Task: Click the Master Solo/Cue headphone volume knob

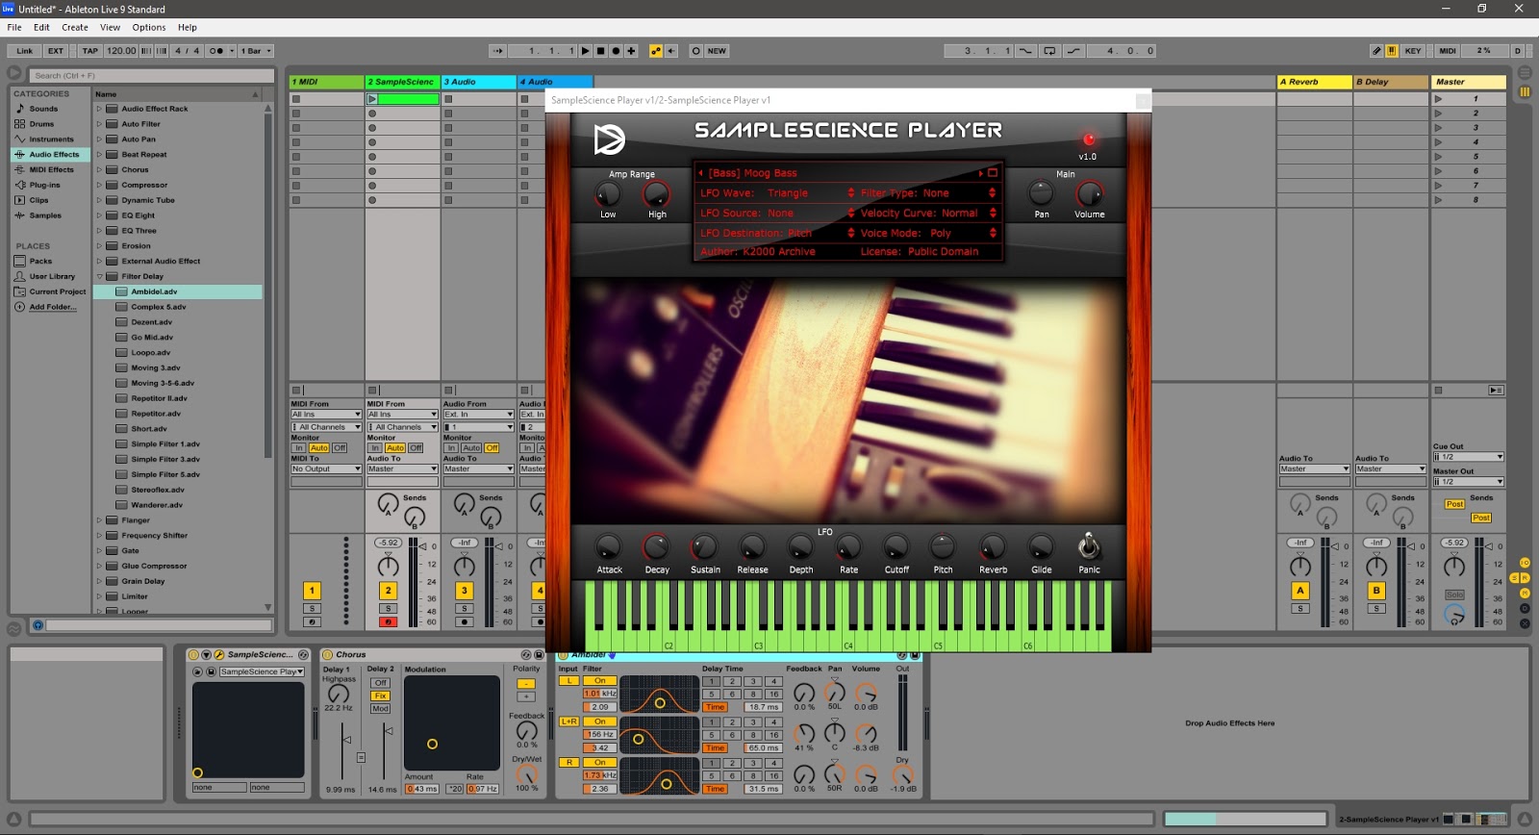Action: pyautogui.click(x=1454, y=613)
